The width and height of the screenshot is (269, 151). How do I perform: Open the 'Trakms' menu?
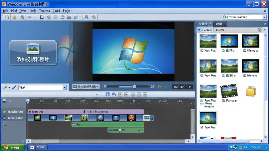coord(44,11)
